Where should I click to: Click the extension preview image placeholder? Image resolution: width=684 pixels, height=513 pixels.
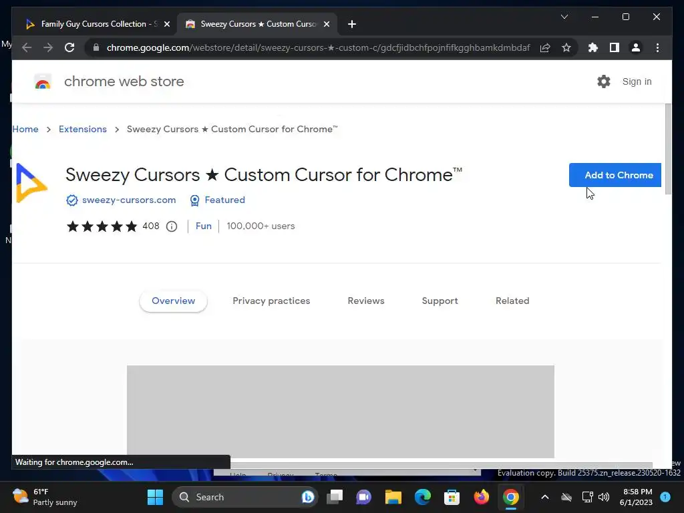click(340, 411)
